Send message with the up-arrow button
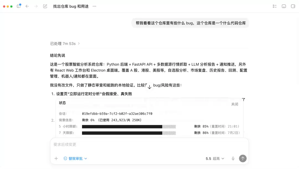Viewport: 299px width, 169px height. (x=243, y=158)
